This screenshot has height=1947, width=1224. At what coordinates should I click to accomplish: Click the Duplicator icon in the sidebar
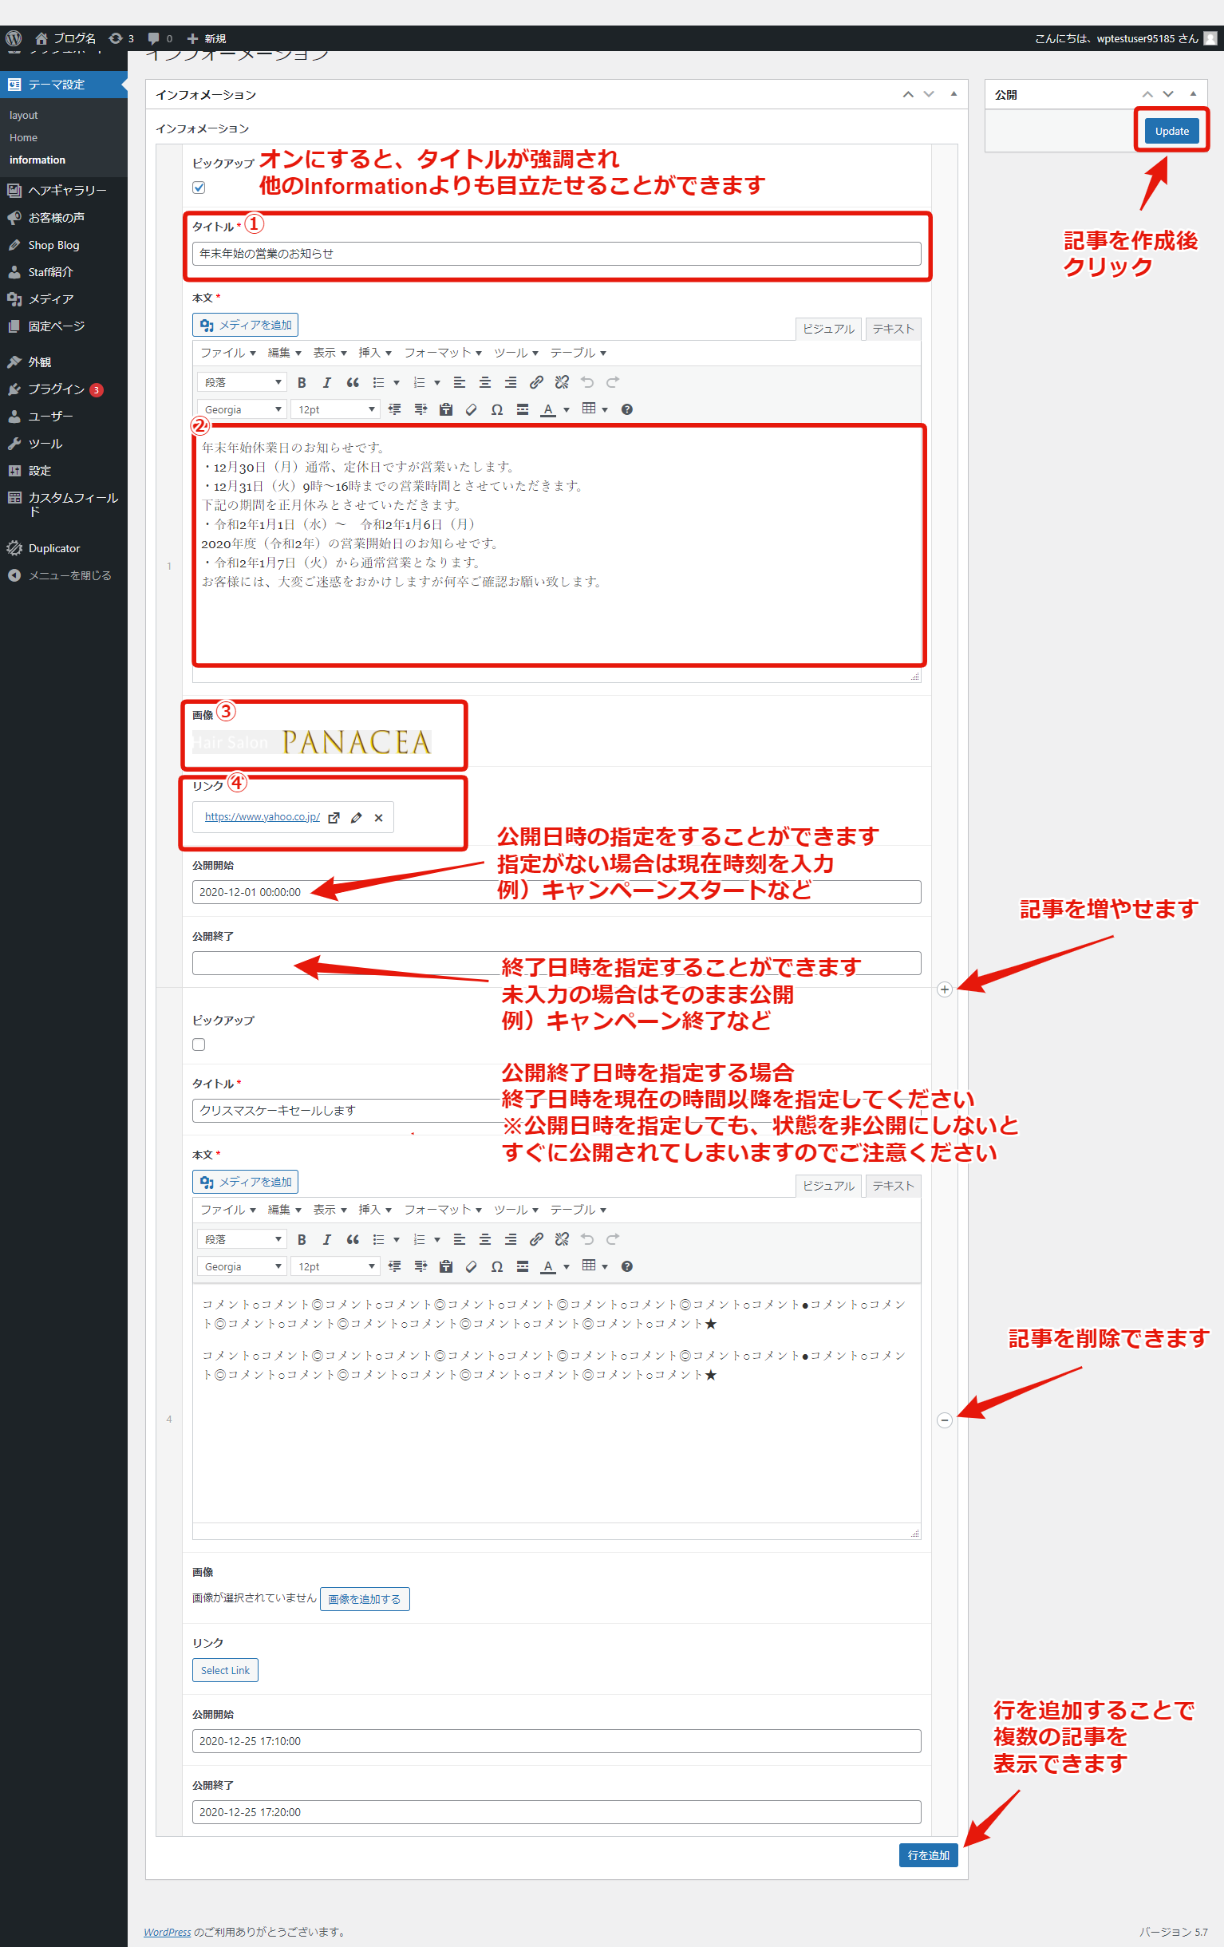(x=14, y=548)
